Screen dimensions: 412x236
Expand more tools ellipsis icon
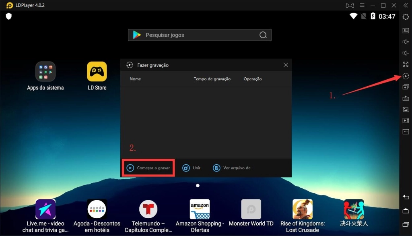406,132
